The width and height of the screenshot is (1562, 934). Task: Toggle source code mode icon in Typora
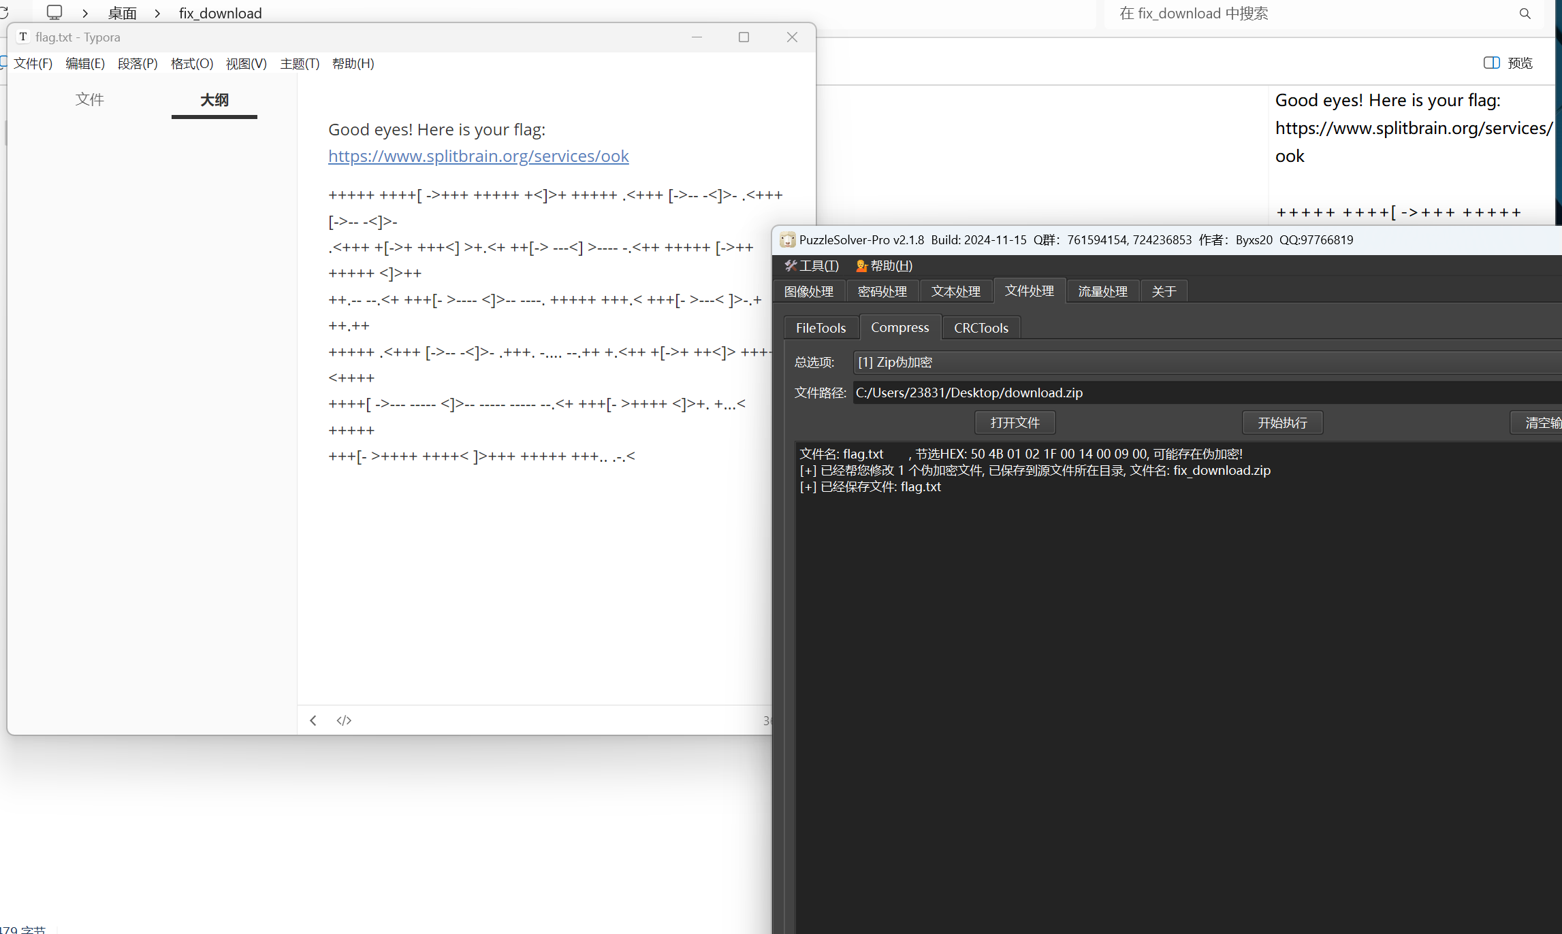pyautogui.click(x=344, y=720)
